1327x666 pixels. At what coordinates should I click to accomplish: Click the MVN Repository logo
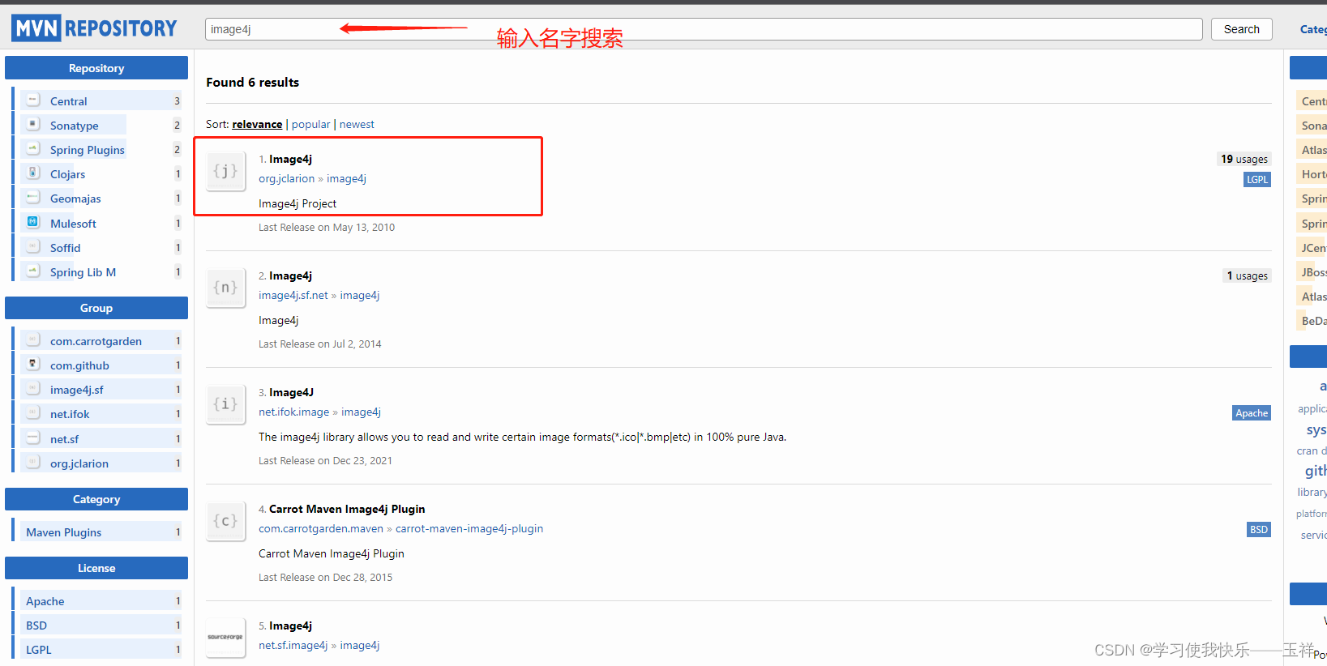click(94, 28)
